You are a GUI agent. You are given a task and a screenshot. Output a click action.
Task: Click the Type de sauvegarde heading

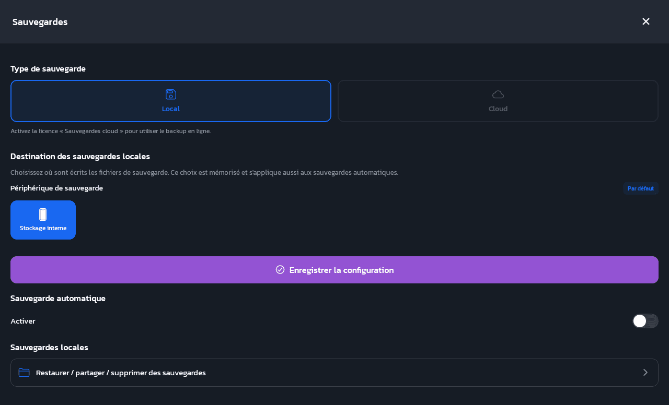[x=48, y=68]
